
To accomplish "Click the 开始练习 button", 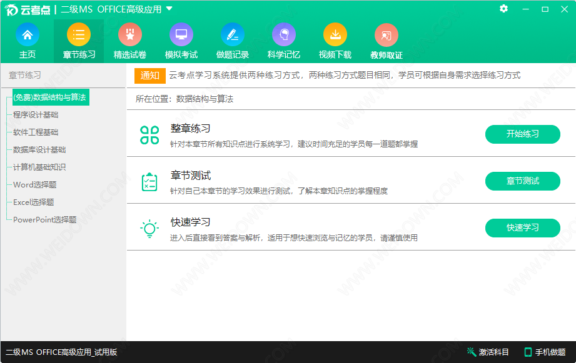I will pyautogui.click(x=522, y=134).
